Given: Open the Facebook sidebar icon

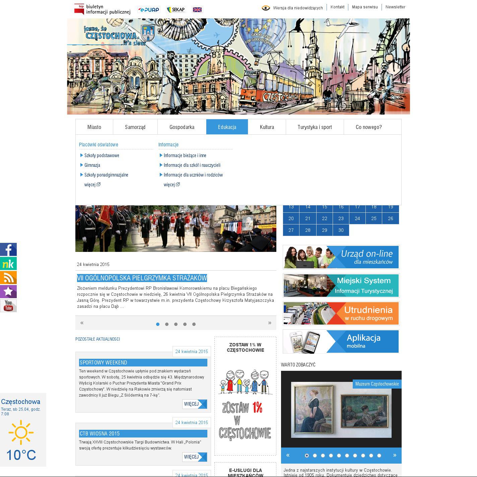Looking at the screenshot, I should pos(8,250).
